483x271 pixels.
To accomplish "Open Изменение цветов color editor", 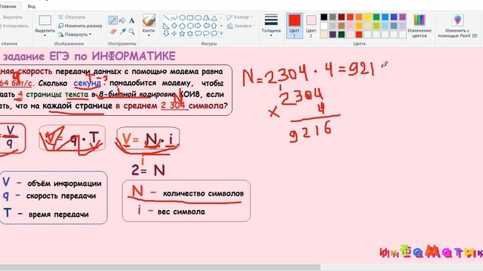I will tap(420, 26).
